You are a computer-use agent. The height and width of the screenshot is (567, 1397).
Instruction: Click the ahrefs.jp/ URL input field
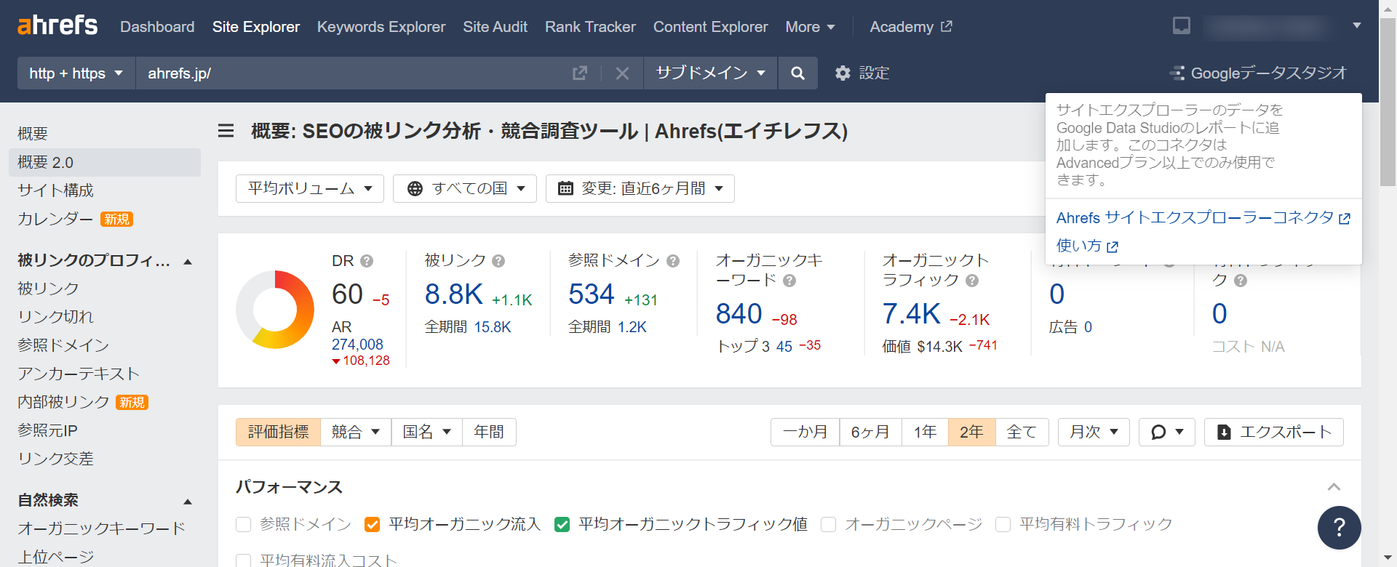point(349,73)
